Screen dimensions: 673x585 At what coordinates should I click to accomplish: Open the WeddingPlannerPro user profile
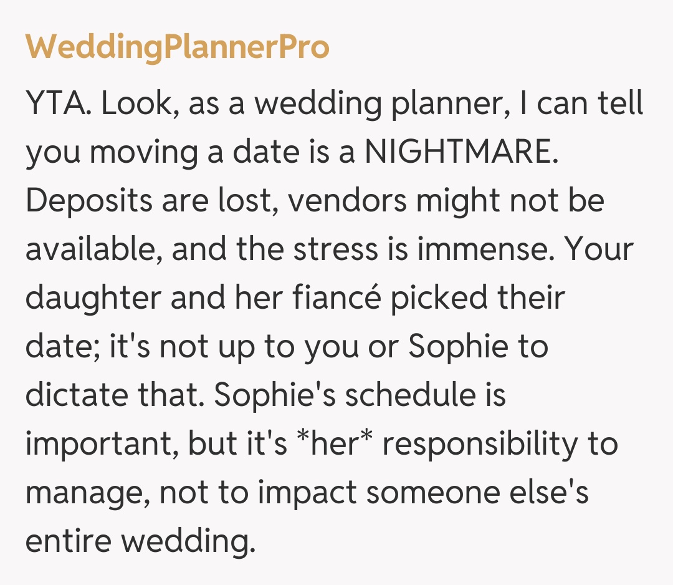tap(177, 48)
